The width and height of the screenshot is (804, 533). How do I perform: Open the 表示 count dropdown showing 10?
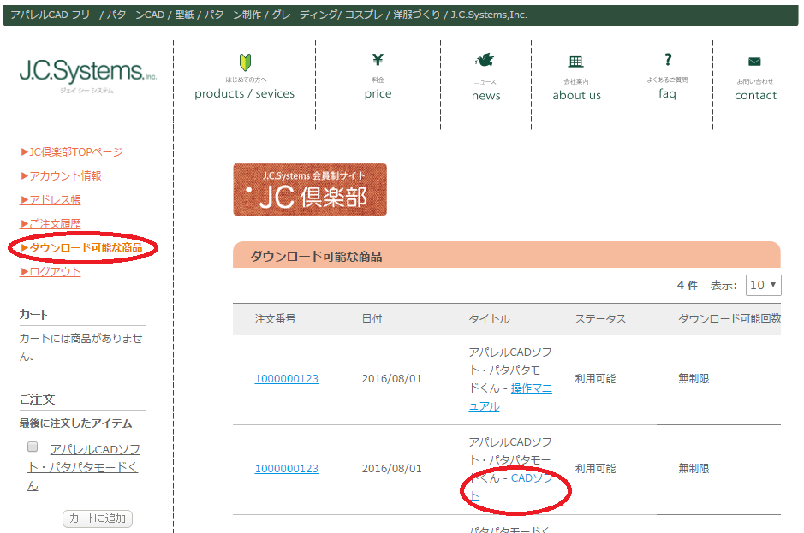[x=764, y=285]
